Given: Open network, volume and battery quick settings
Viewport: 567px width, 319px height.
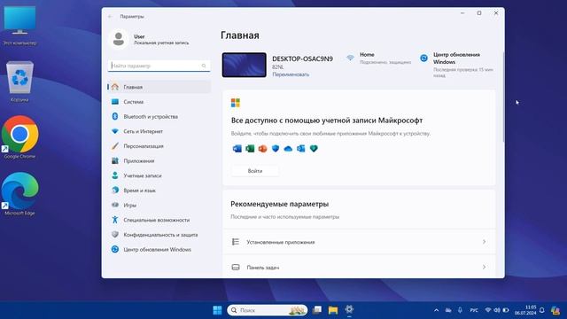Looking at the screenshot, I should pyautogui.click(x=497, y=310).
